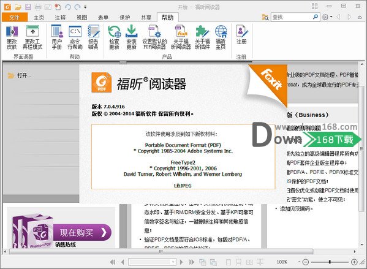
Task: Go to 福昕主页 homepage icon
Action: pos(221,37)
